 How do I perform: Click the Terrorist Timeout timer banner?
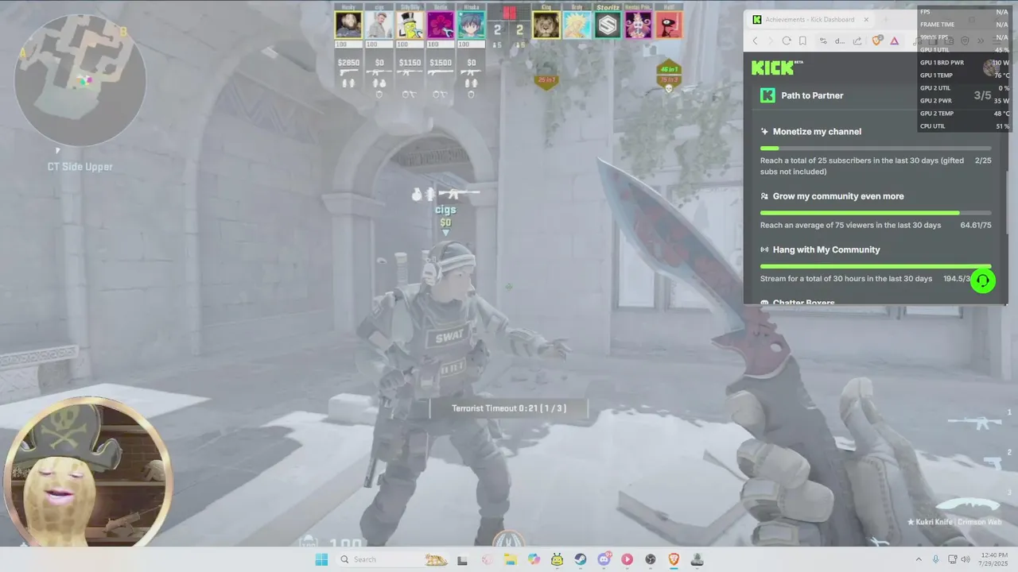click(x=509, y=408)
